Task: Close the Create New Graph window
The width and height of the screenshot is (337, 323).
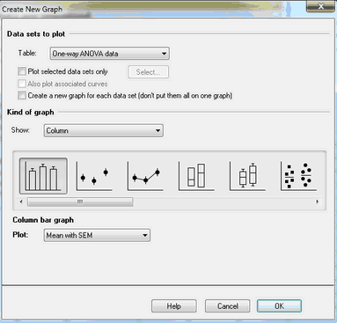Action: click(320, 6)
